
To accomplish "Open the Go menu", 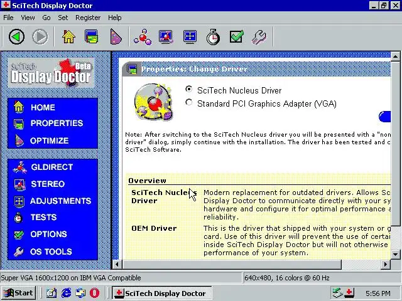I will point(46,18).
